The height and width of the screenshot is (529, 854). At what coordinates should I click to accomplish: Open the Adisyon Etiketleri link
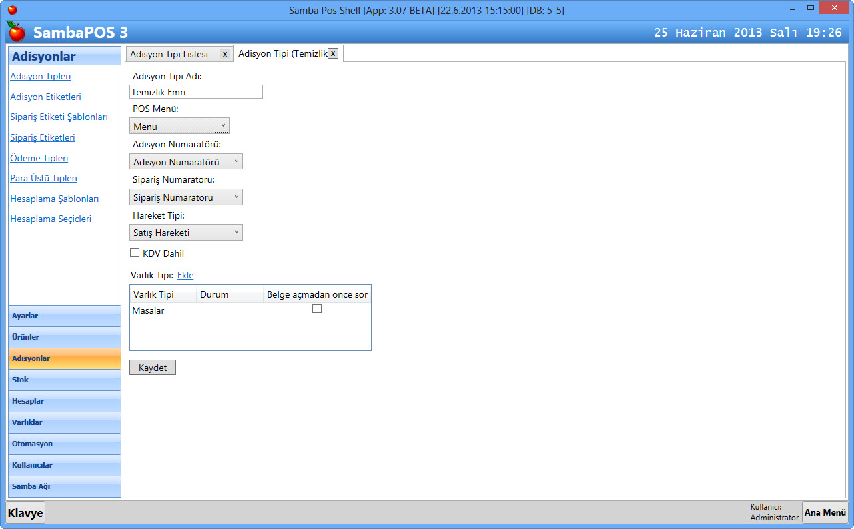click(45, 97)
